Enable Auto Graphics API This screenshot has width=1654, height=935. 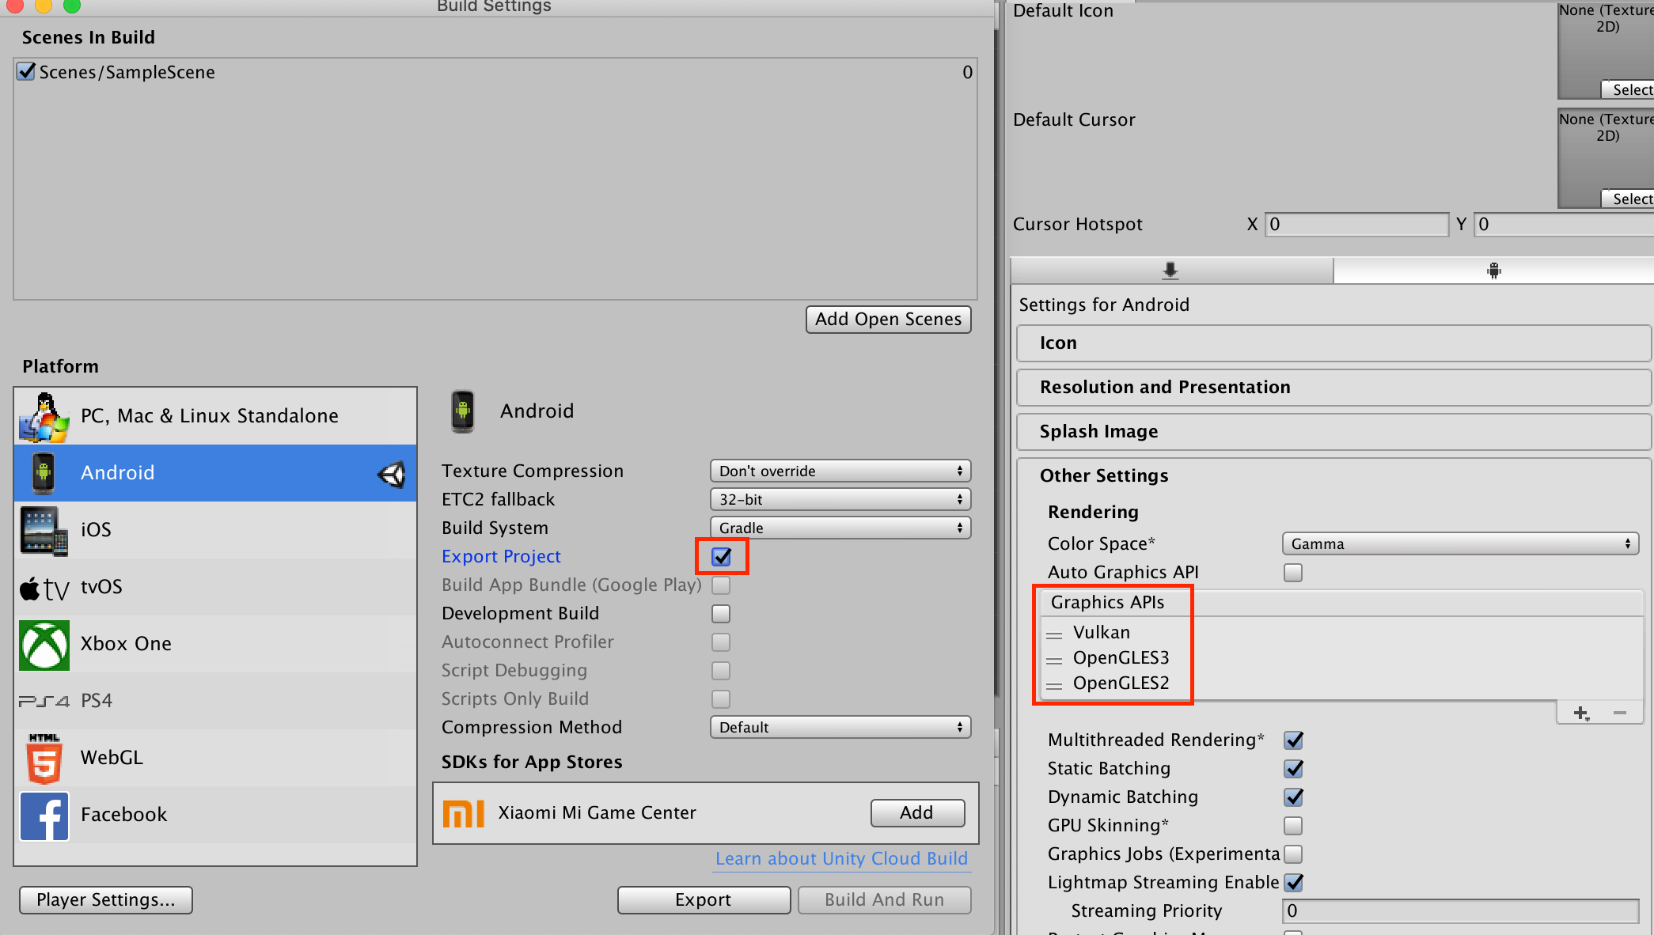tap(1292, 572)
